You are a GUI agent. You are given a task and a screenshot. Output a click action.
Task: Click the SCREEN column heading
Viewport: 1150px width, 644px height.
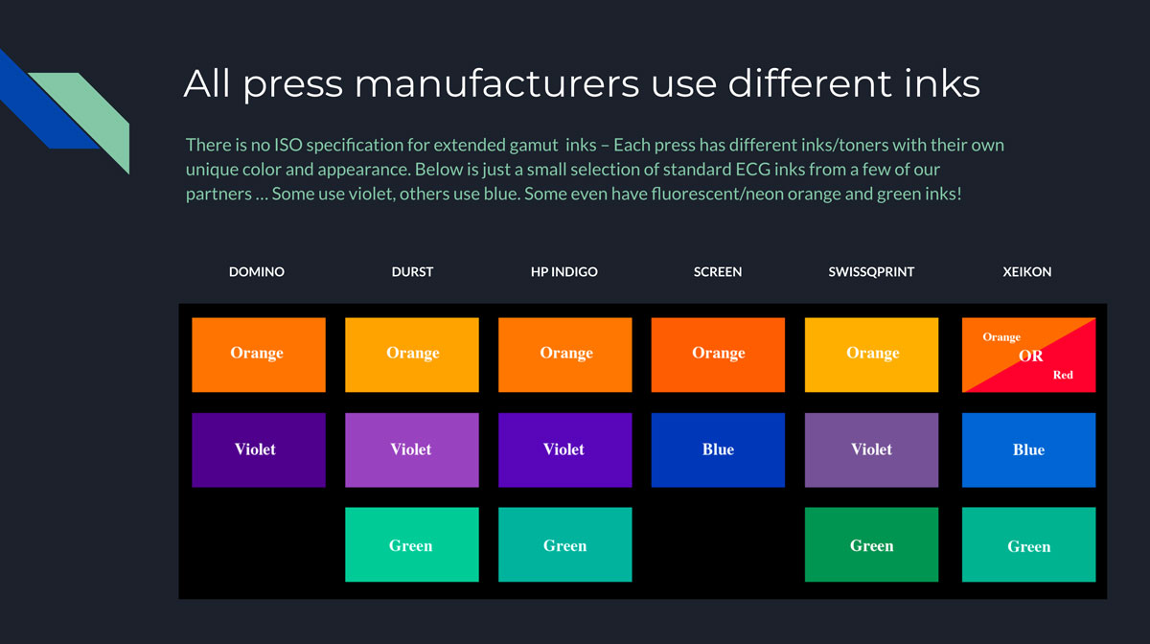(x=718, y=272)
